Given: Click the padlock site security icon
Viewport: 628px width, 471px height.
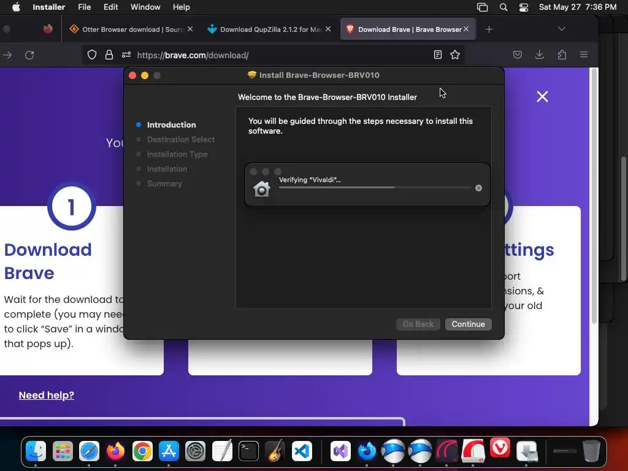Looking at the screenshot, I should 109,55.
